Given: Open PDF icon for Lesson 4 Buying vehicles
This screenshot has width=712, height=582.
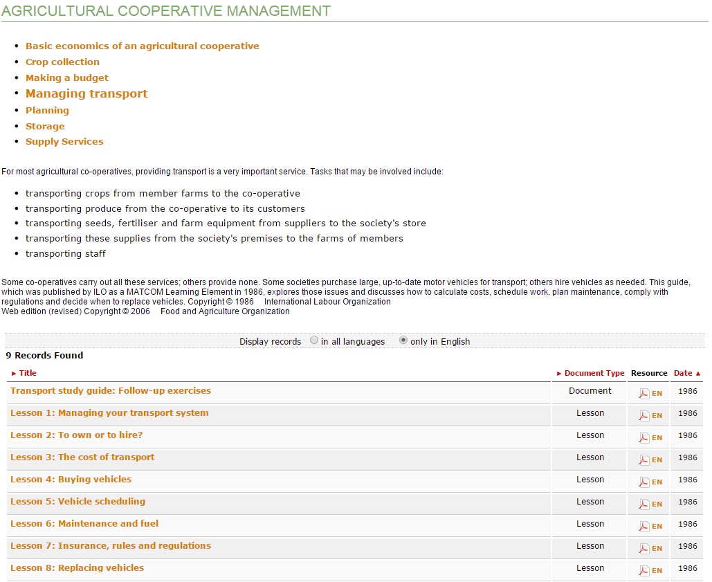Looking at the screenshot, I should point(643,482).
